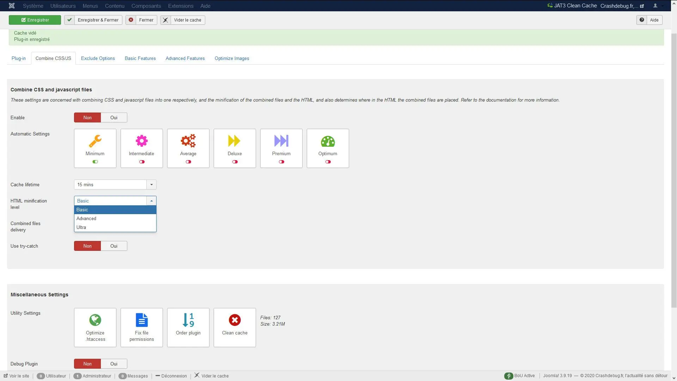
Task: Open the user account icon menu
Action: coord(655,6)
